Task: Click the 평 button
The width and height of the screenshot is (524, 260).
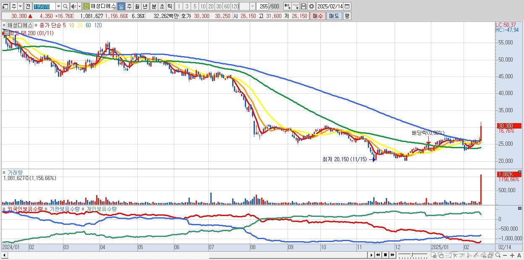Action: tap(347, 16)
